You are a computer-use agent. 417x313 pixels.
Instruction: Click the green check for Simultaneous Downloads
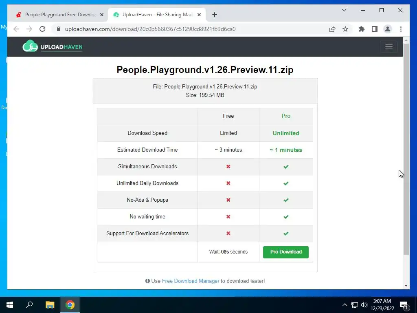[286, 167]
